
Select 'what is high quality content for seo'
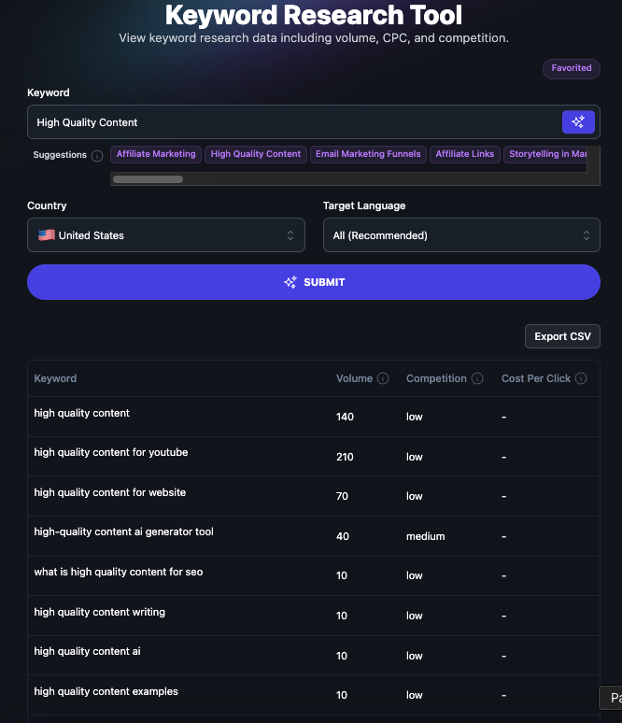(314, 576)
